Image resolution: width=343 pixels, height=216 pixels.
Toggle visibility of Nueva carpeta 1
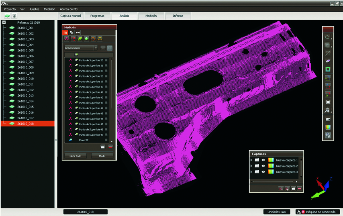point(263,160)
